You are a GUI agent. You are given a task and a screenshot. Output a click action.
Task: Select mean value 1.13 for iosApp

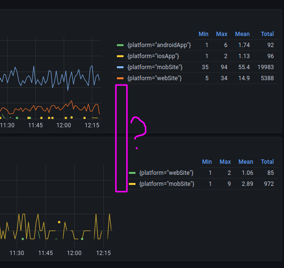[244, 56]
